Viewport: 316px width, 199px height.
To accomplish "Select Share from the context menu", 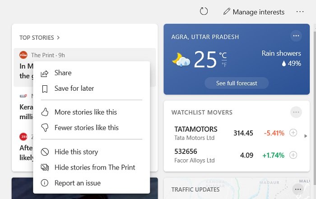I will click(x=63, y=73).
